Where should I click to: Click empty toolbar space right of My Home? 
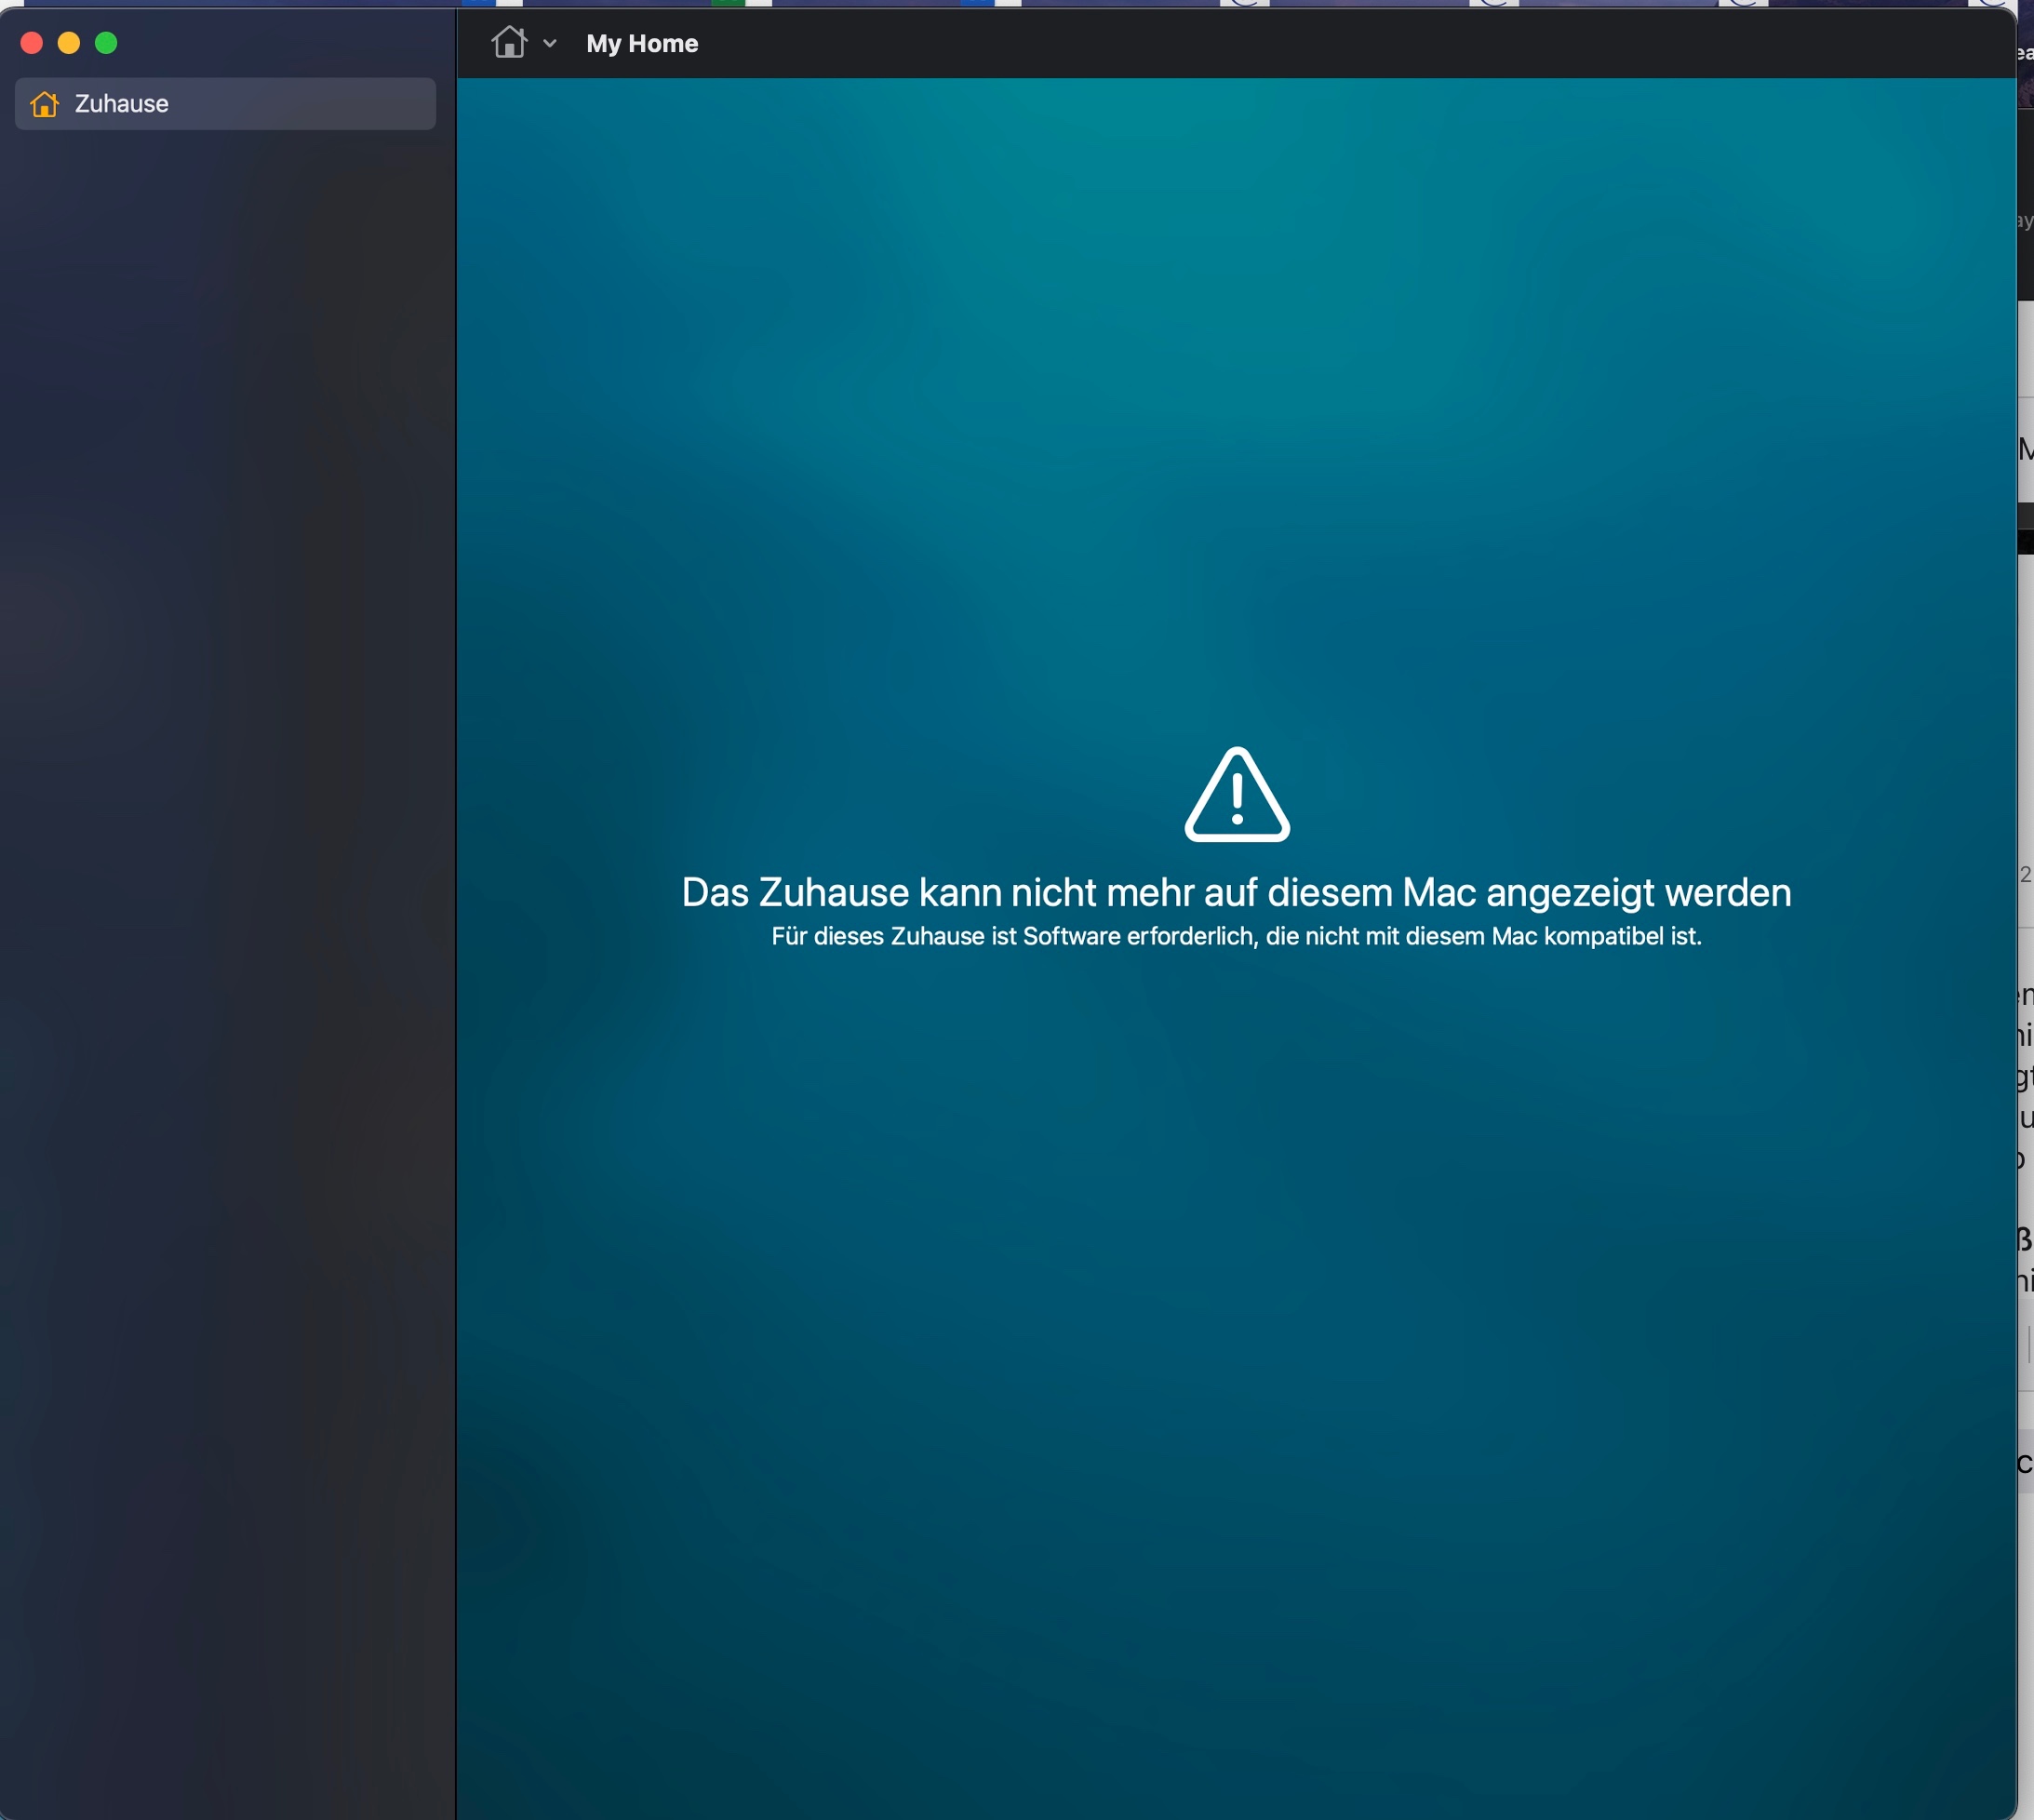tap(1300, 44)
